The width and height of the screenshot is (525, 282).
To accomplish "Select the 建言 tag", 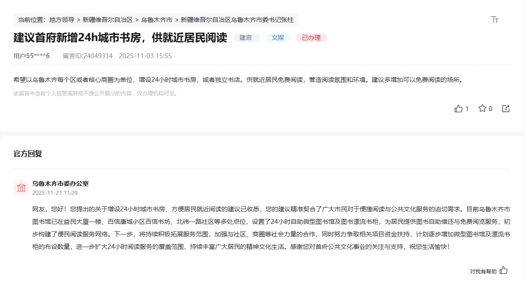I will coord(246,38).
